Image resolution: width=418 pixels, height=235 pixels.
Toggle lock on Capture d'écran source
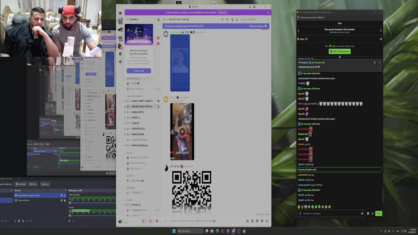pos(65,200)
